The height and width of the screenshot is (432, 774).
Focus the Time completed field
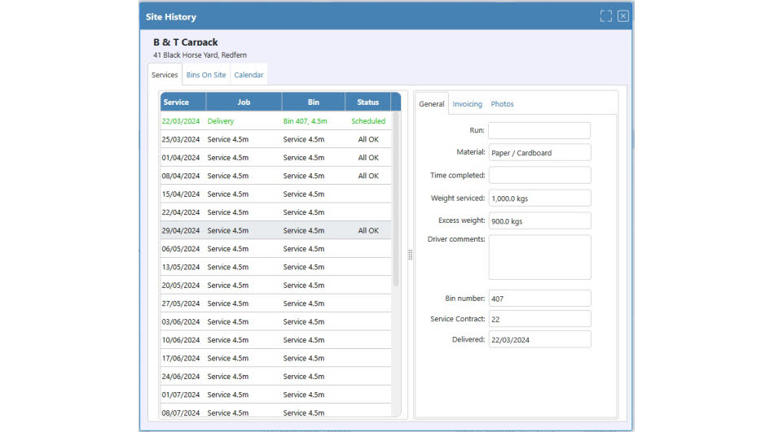(539, 175)
